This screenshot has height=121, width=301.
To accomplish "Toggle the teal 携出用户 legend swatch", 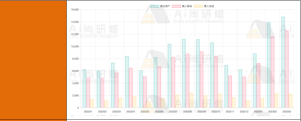I will click(154, 6).
